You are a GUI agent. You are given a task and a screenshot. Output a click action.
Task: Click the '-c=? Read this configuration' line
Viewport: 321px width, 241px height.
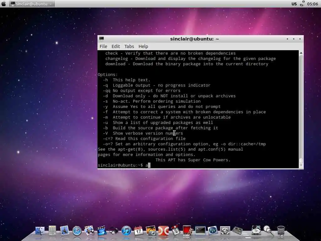point(144,138)
